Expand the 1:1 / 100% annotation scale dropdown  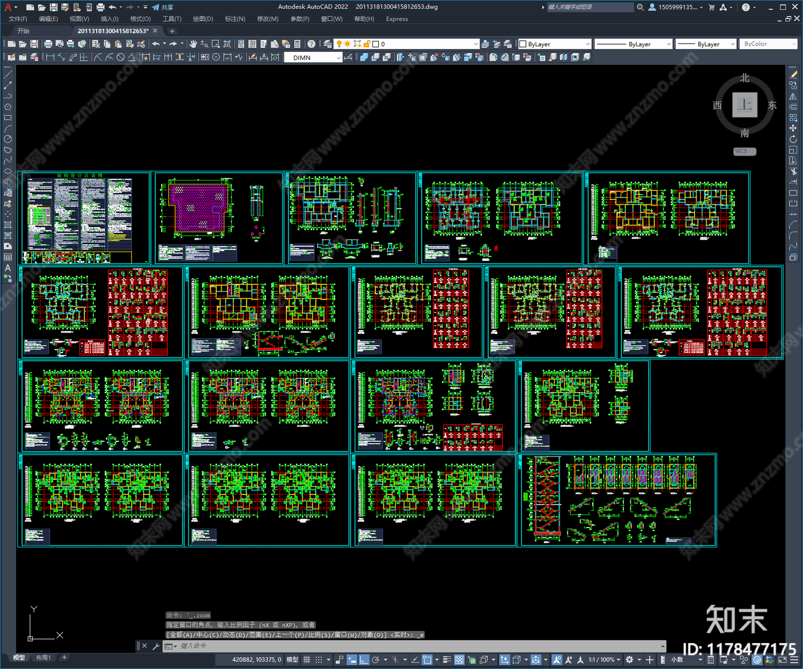(604, 659)
